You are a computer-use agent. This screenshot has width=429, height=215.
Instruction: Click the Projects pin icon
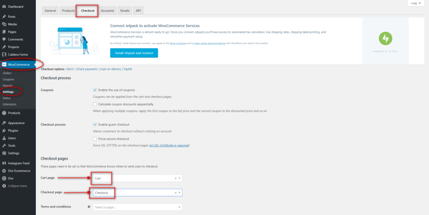pyautogui.click(x=4, y=47)
